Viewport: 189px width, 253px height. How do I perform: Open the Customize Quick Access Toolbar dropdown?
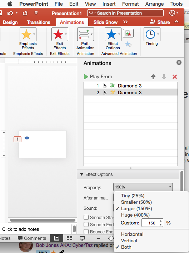coord(36,12)
